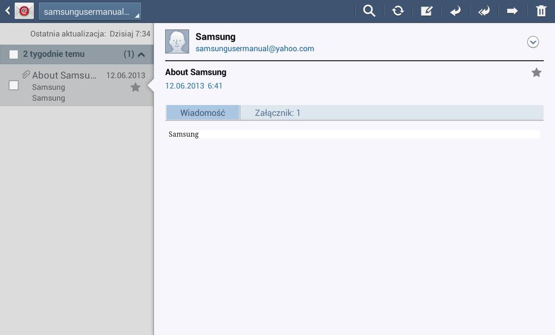Tap the sender name Samsung in the header
Viewport: 555px width, 335px height.
point(216,36)
